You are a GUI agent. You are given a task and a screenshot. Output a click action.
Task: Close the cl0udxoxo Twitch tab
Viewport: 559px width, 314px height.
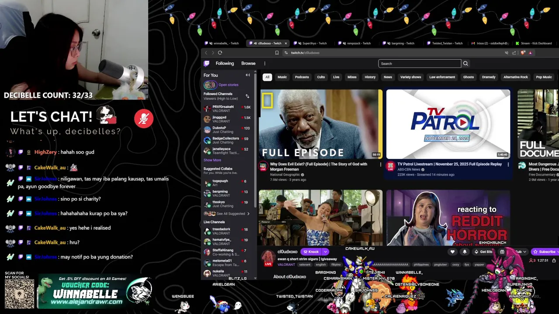coord(286,43)
